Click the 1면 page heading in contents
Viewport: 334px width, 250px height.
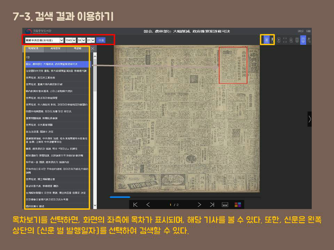(x=28, y=57)
